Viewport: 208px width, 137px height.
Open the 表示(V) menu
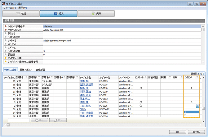coord(22,8)
